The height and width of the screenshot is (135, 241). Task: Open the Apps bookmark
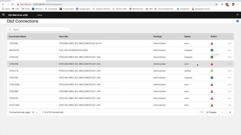[x=6, y=9]
